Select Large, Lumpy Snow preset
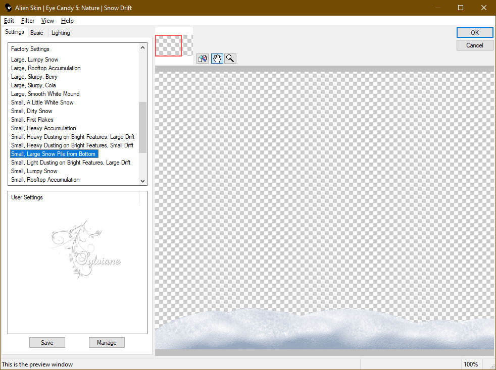Screen dimensions: 496x370 pyautogui.click(x=35, y=60)
